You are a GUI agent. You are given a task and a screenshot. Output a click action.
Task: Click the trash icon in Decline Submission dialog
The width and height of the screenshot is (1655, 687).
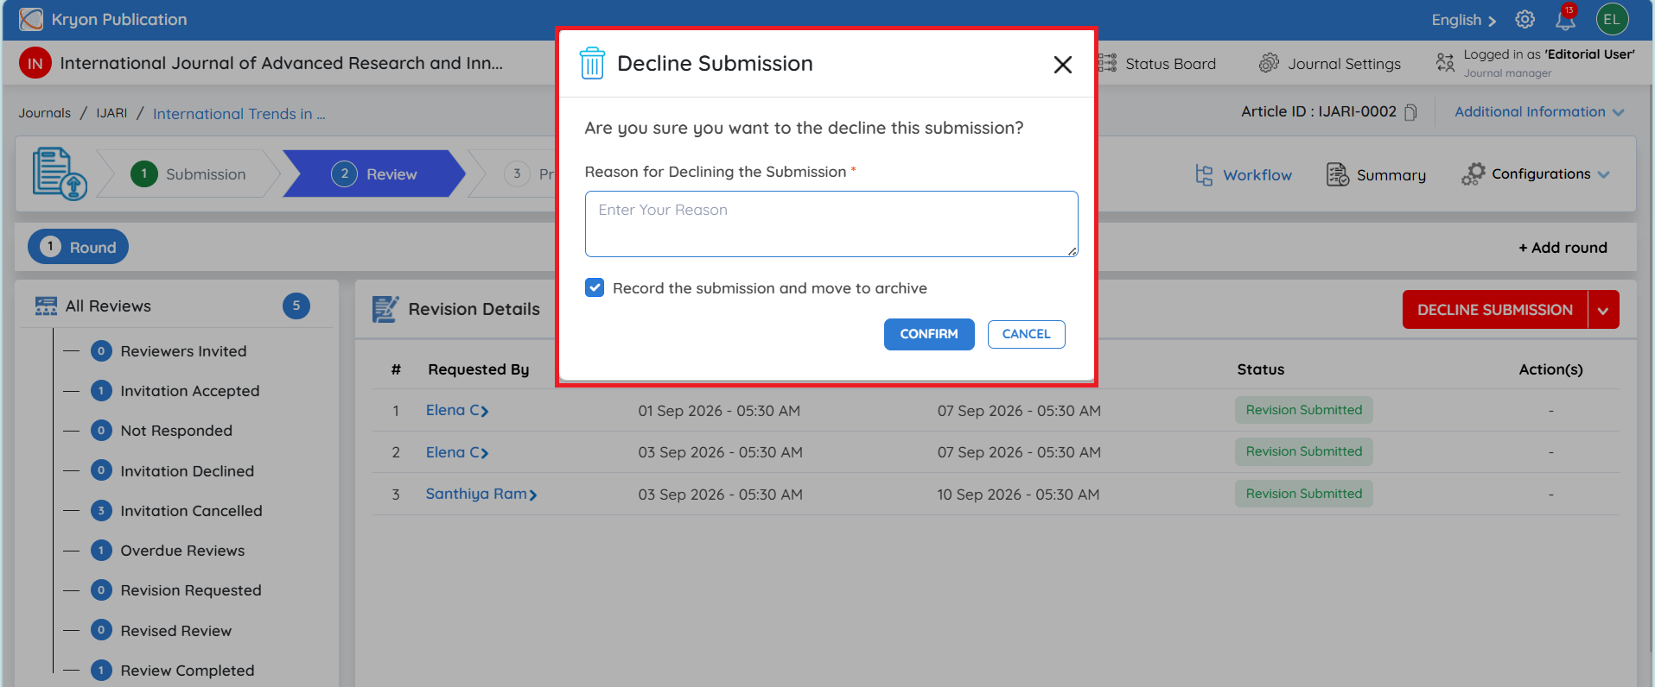click(592, 63)
